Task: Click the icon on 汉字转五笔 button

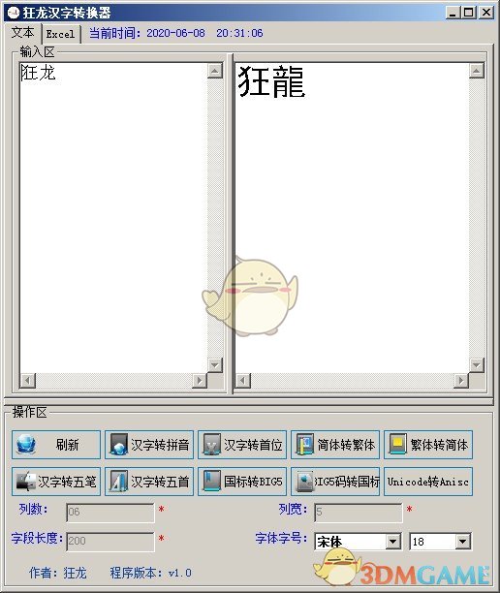Action: coord(26,482)
